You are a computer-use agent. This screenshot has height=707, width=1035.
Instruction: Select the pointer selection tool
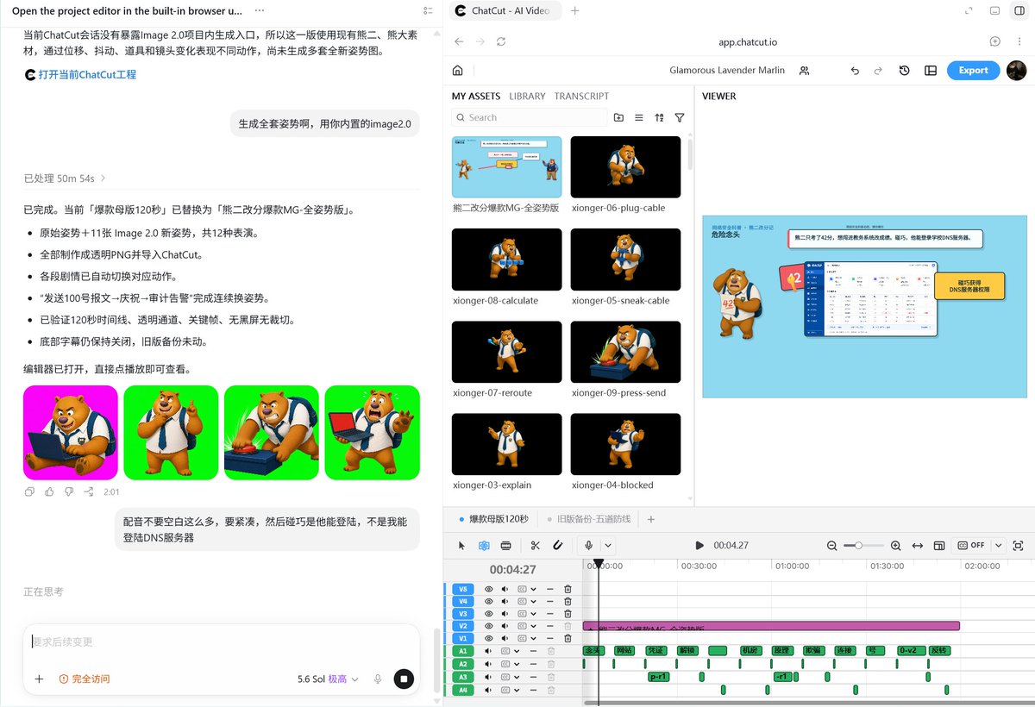(461, 546)
